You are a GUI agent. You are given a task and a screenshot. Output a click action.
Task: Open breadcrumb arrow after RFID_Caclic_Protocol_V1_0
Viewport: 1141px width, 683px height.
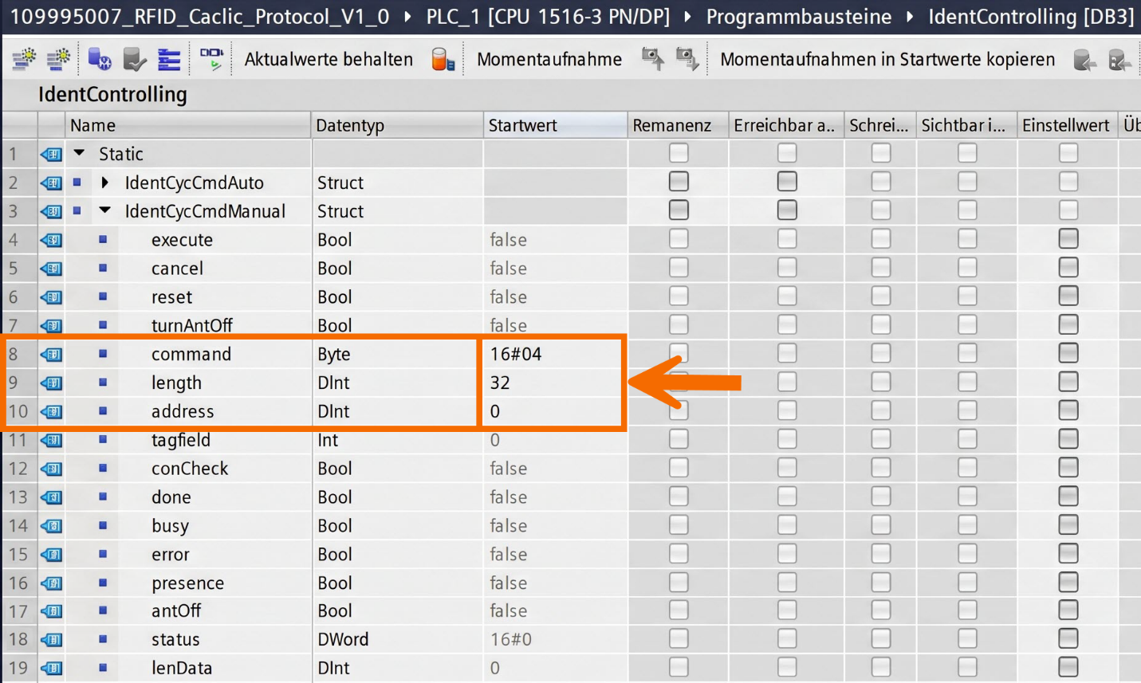[407, 17]
